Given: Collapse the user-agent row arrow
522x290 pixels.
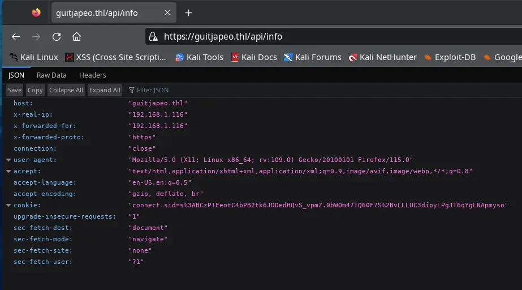Looking at the screenshot, I should pyautogui.click(x=8, y=160).
